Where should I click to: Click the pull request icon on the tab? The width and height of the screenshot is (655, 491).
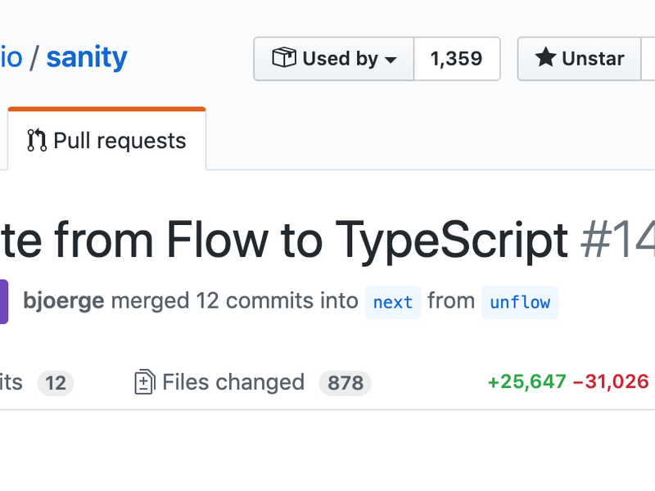36,140
